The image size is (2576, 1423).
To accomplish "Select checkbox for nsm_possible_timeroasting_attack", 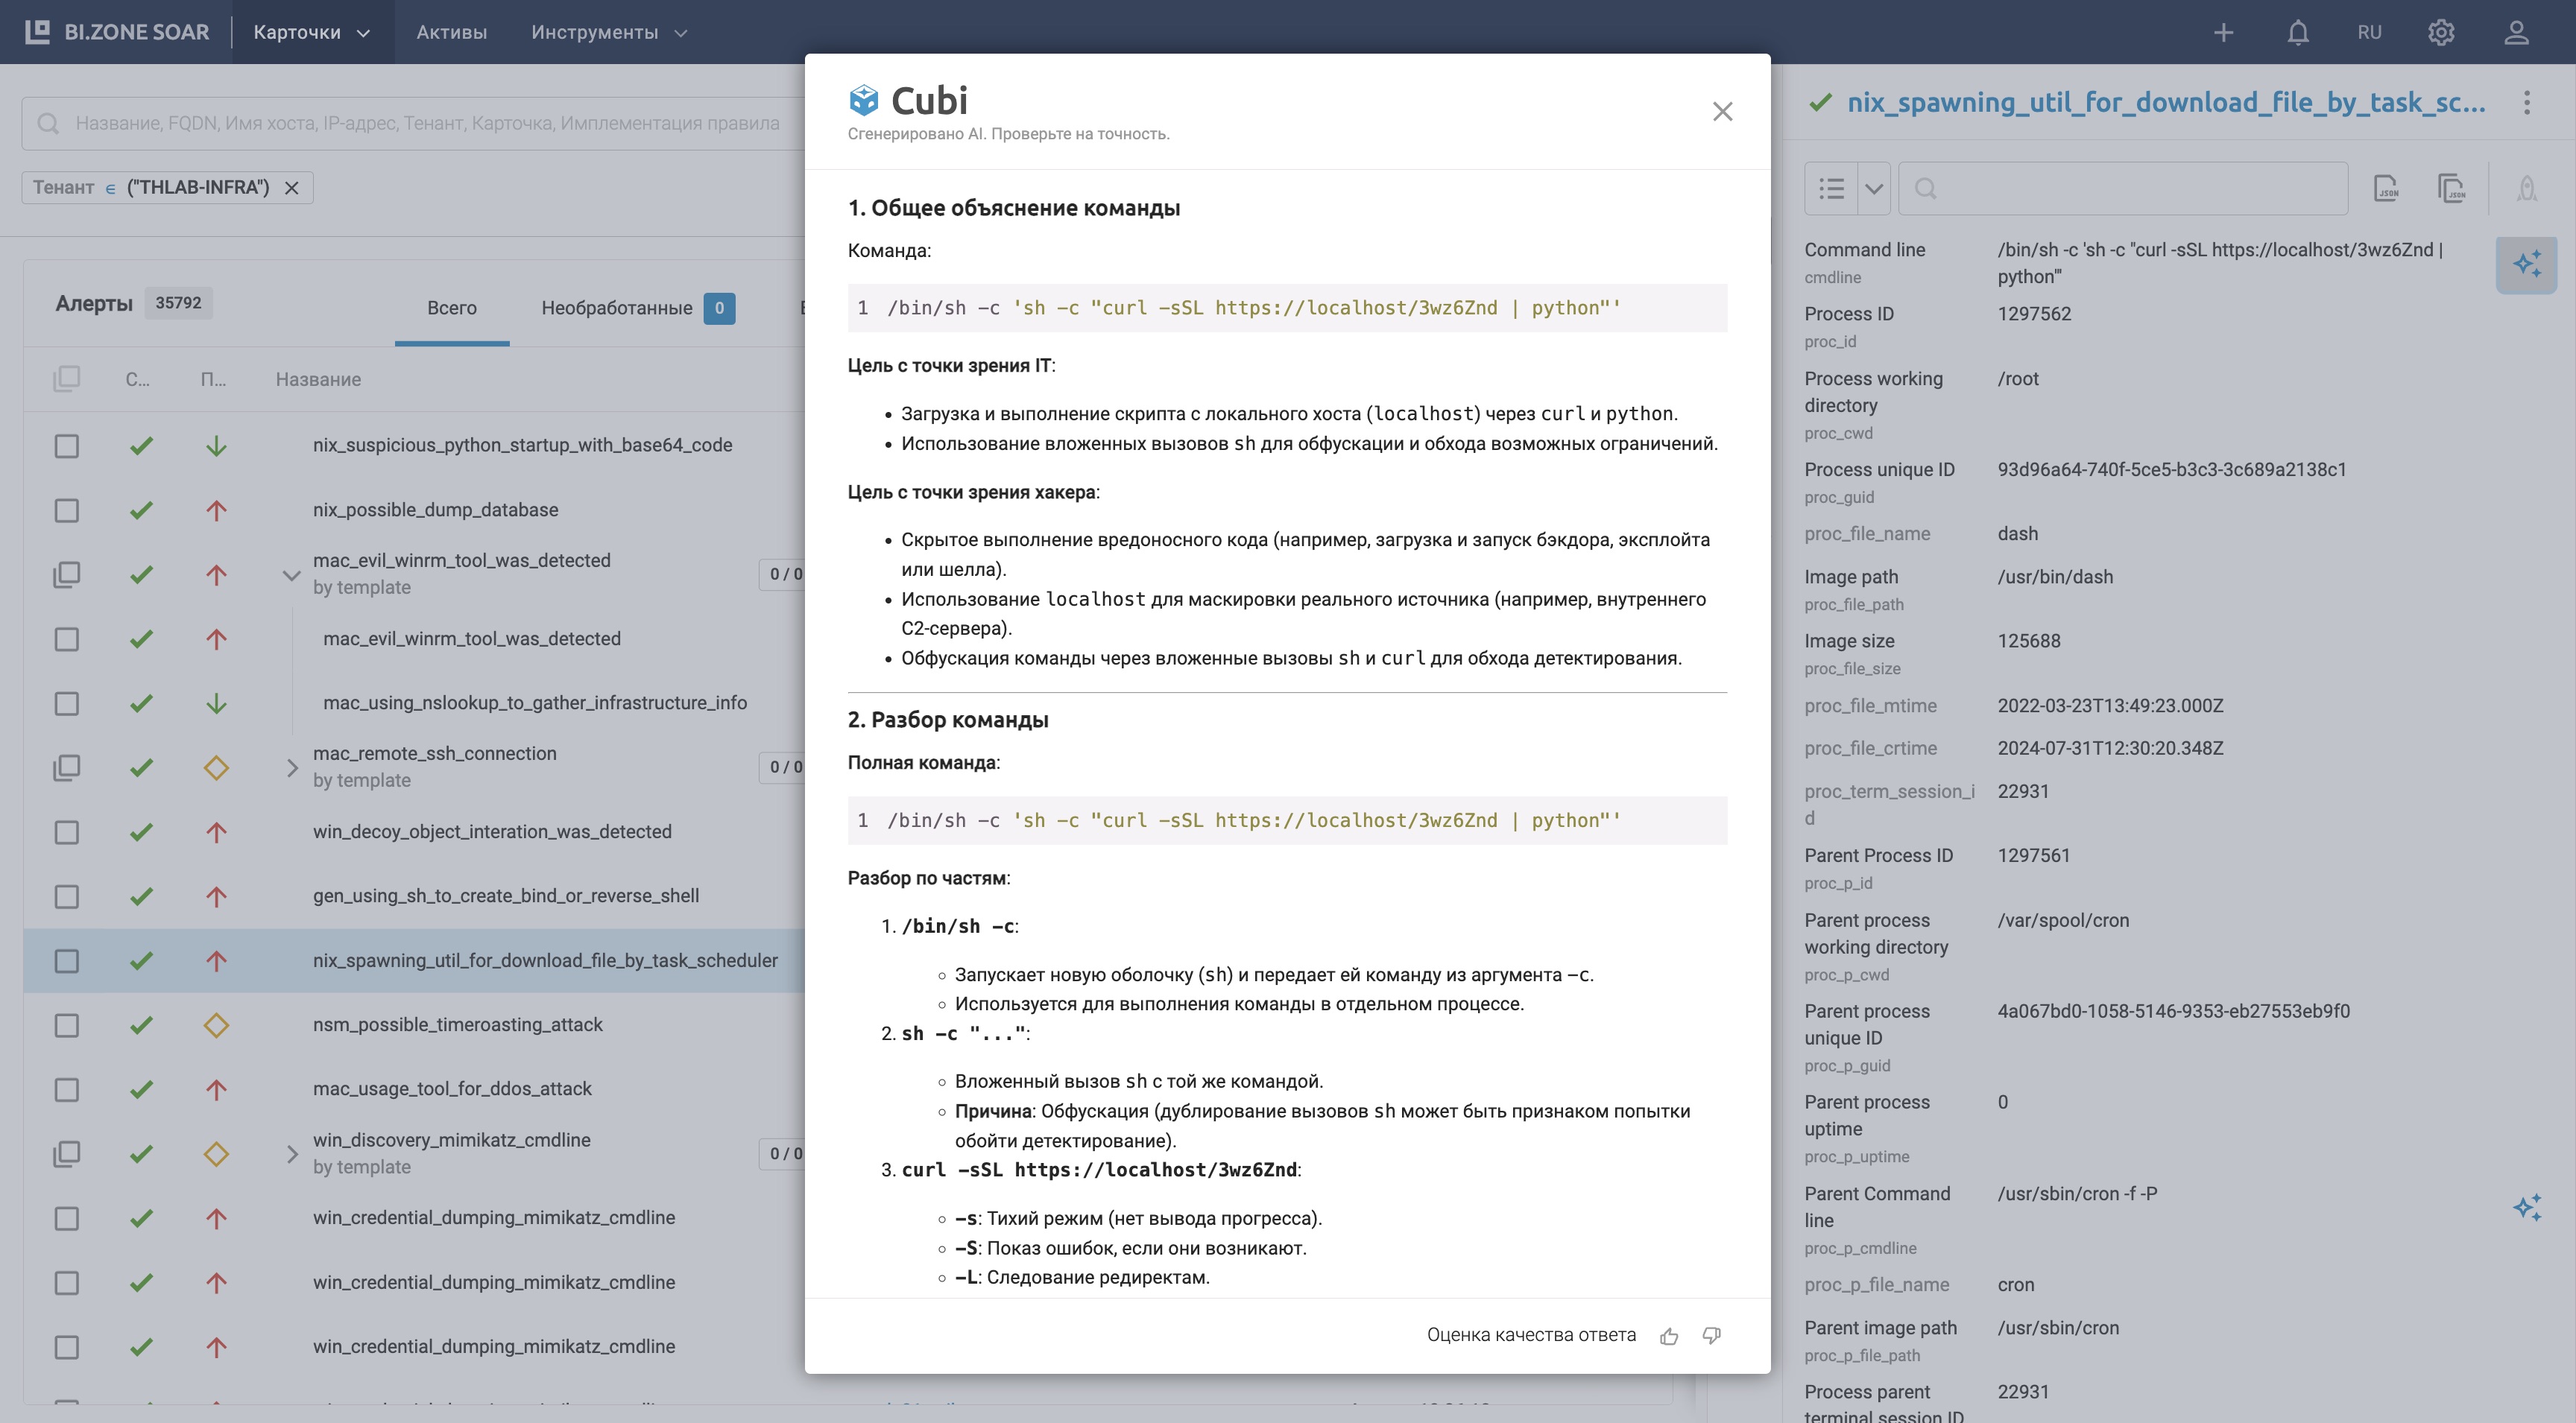I will point(67,1025).
